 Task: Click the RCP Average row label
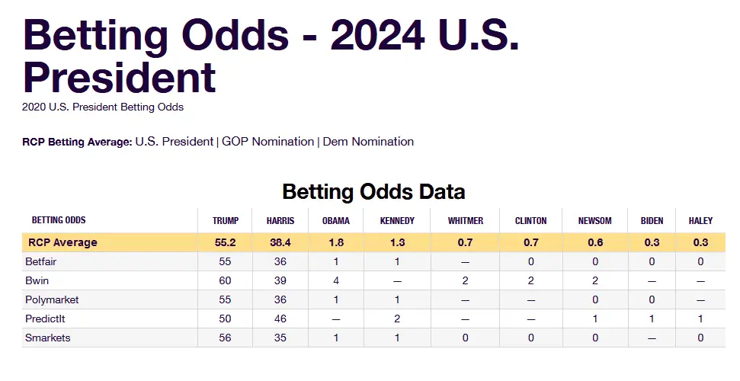[x=62, y=243]
